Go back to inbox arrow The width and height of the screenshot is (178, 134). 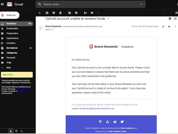point(40,13)
